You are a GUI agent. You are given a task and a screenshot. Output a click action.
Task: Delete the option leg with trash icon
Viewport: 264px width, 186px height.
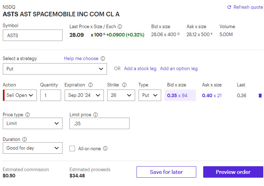click(260, 95)
